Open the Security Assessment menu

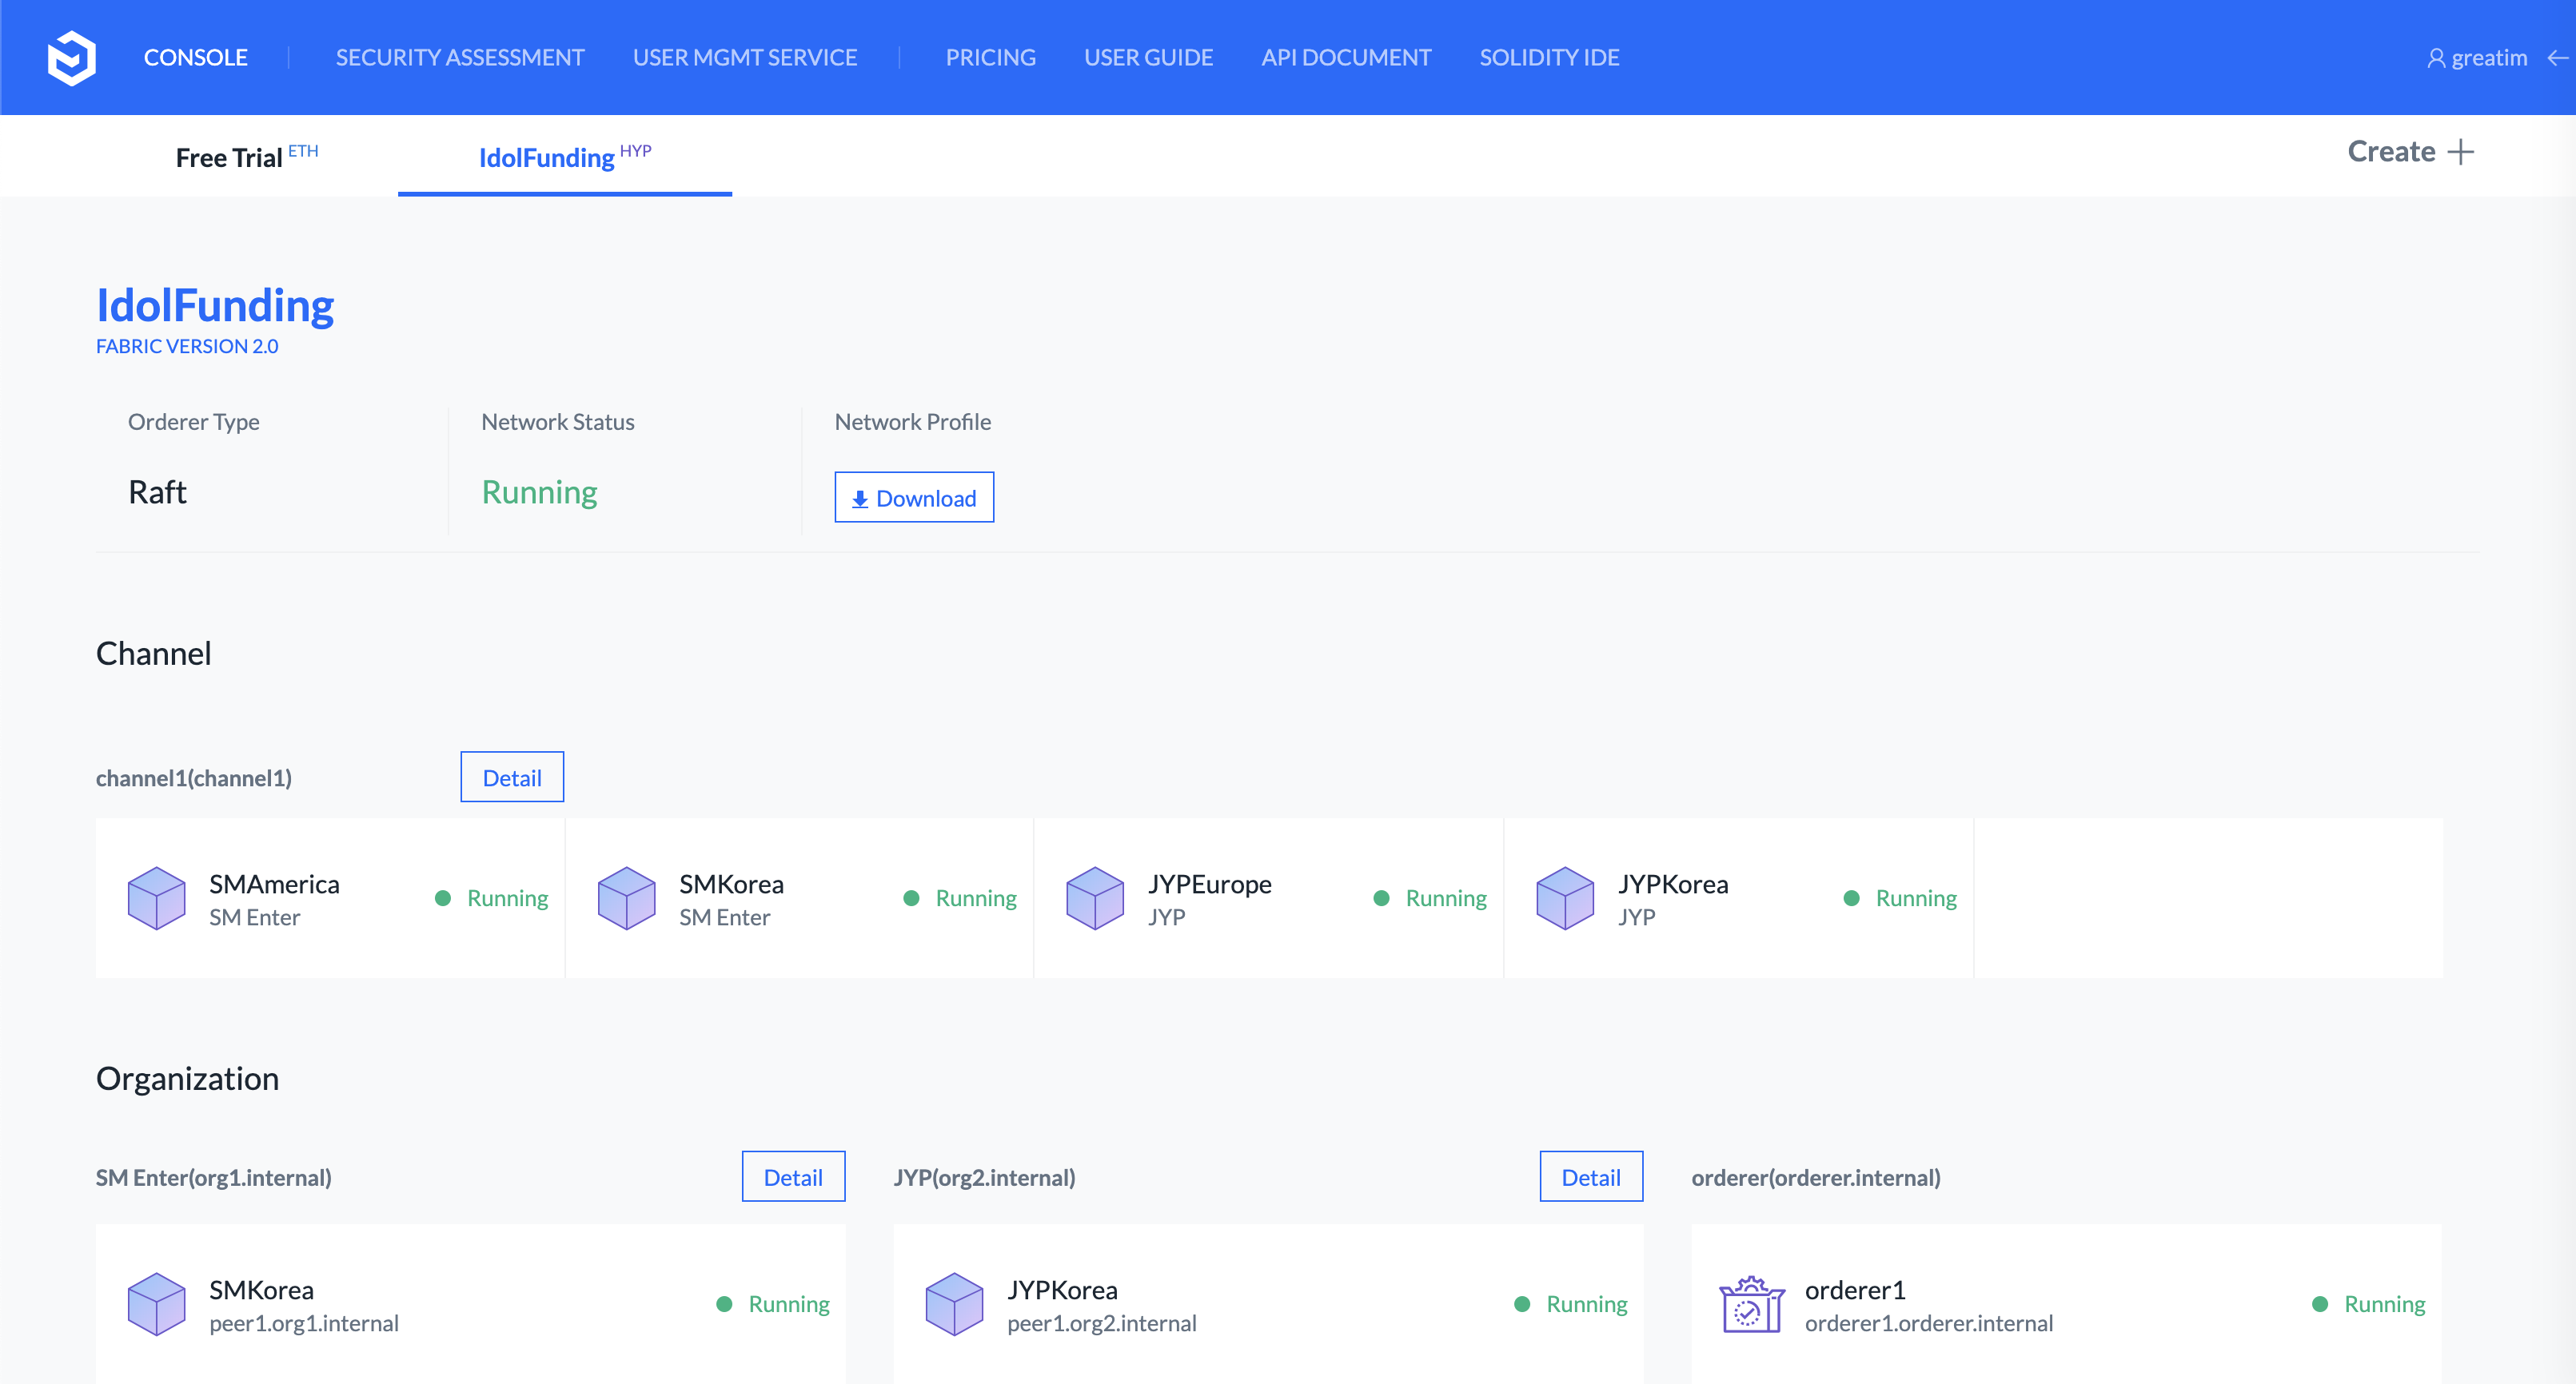click(x=460, y=58)
